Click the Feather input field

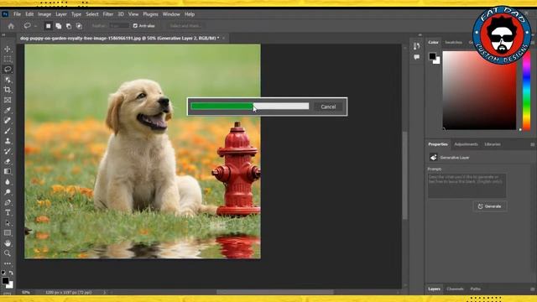point(119,26)
